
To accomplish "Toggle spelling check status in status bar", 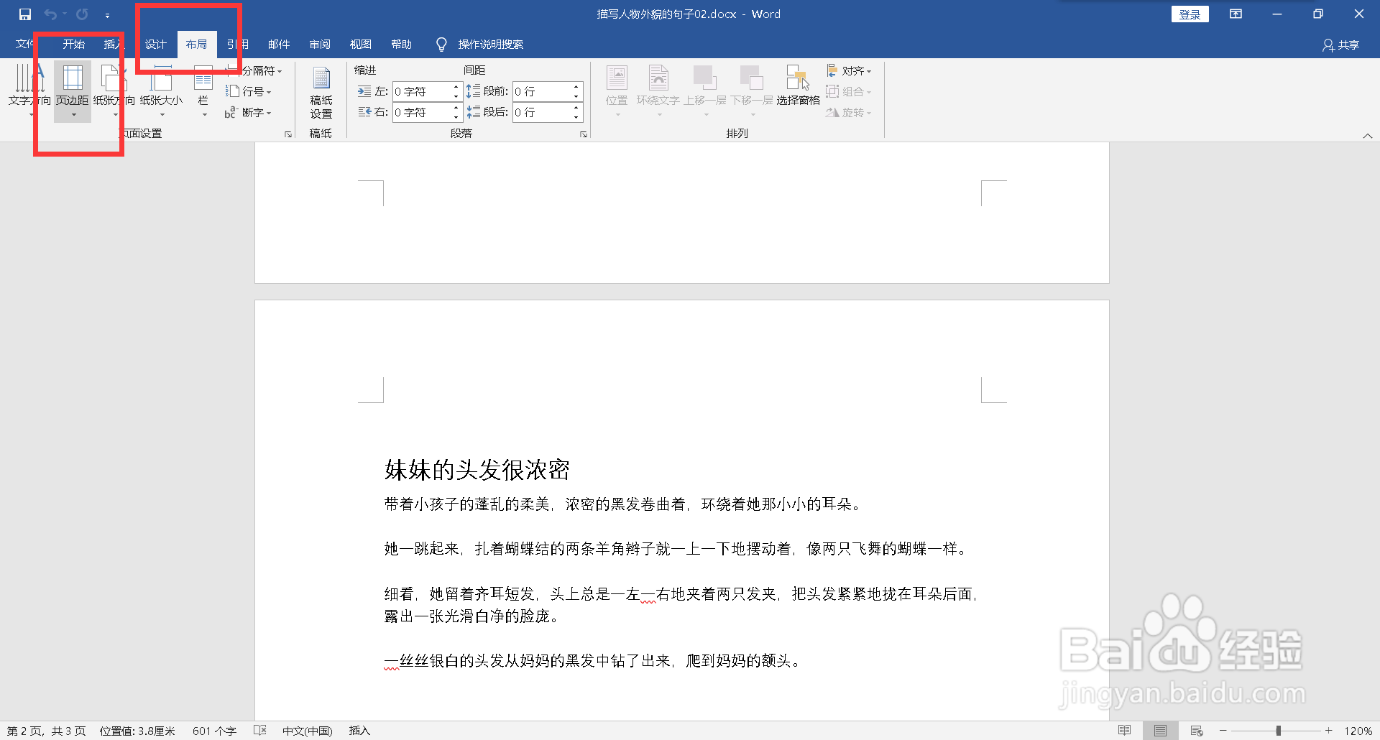I will [x=259, y=731].
